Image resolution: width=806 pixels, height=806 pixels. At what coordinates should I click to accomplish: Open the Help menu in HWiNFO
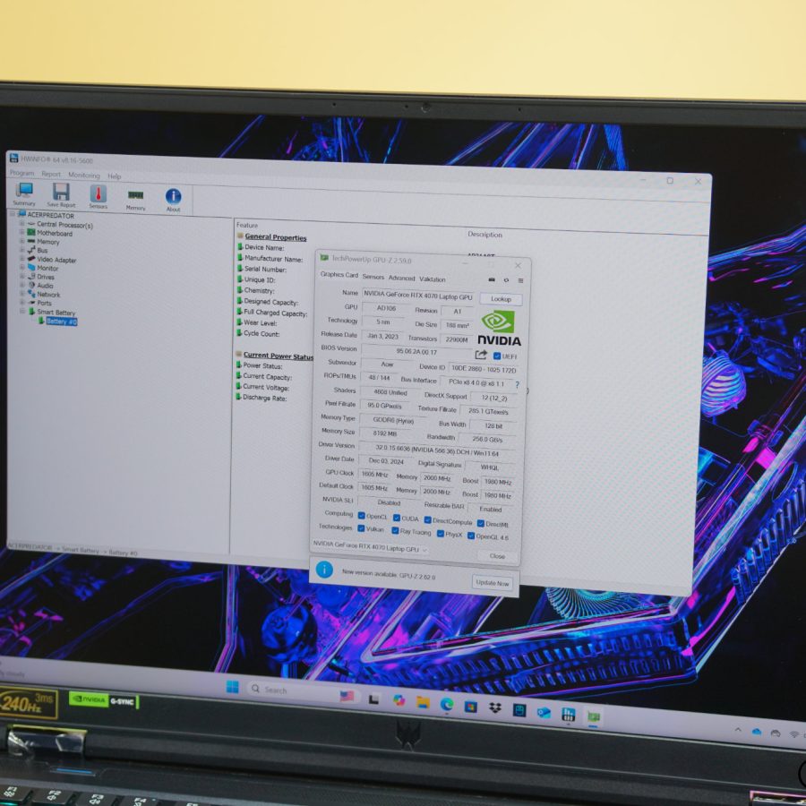coord(114,176)
